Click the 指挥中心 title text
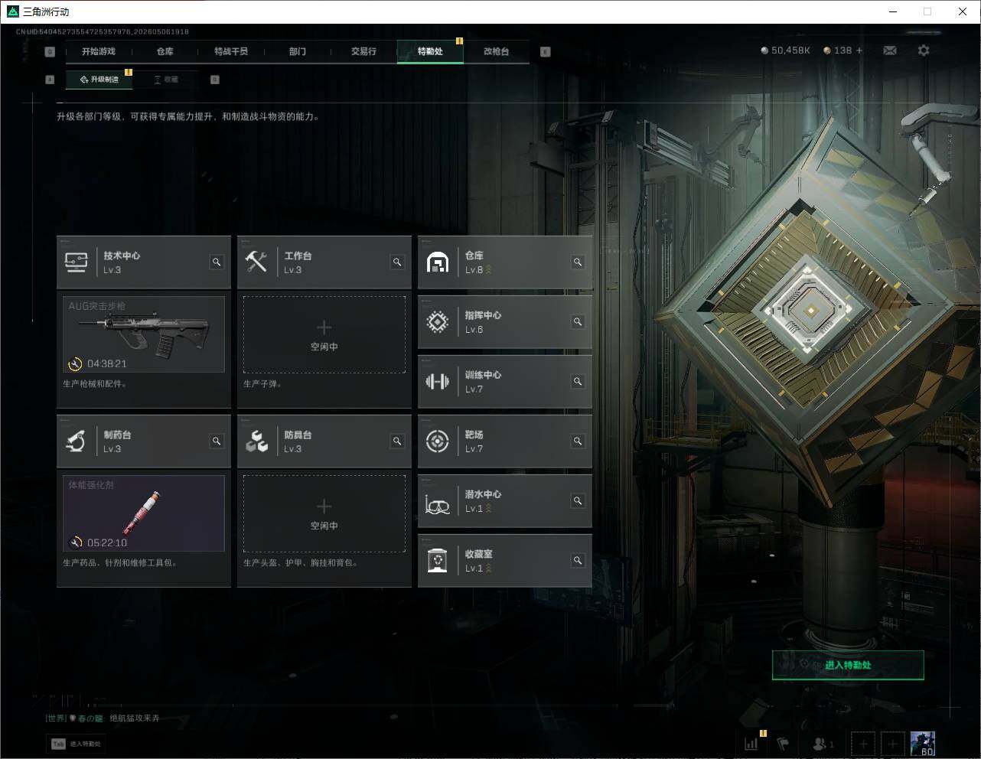The image size is (981, 759). tap(483, 315)
